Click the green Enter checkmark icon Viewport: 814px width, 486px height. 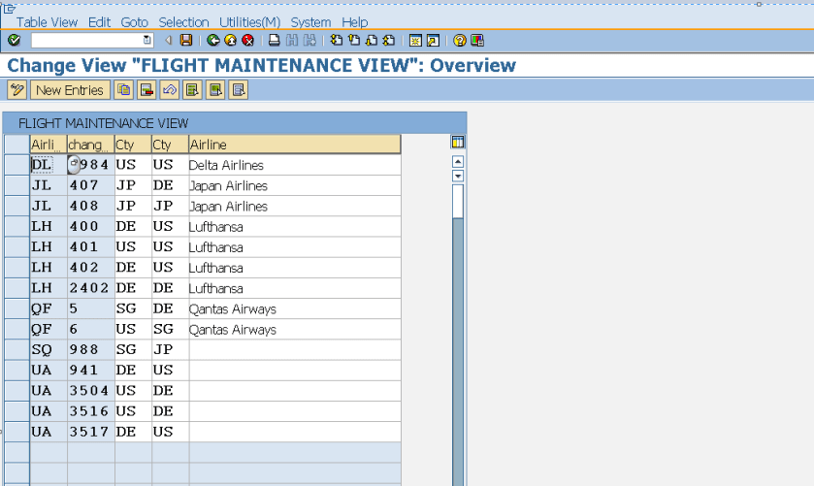pos(14,41)
